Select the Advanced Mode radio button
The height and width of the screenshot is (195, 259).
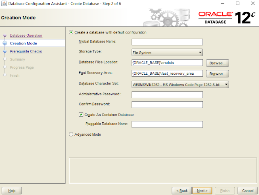[x=71, y=134]
